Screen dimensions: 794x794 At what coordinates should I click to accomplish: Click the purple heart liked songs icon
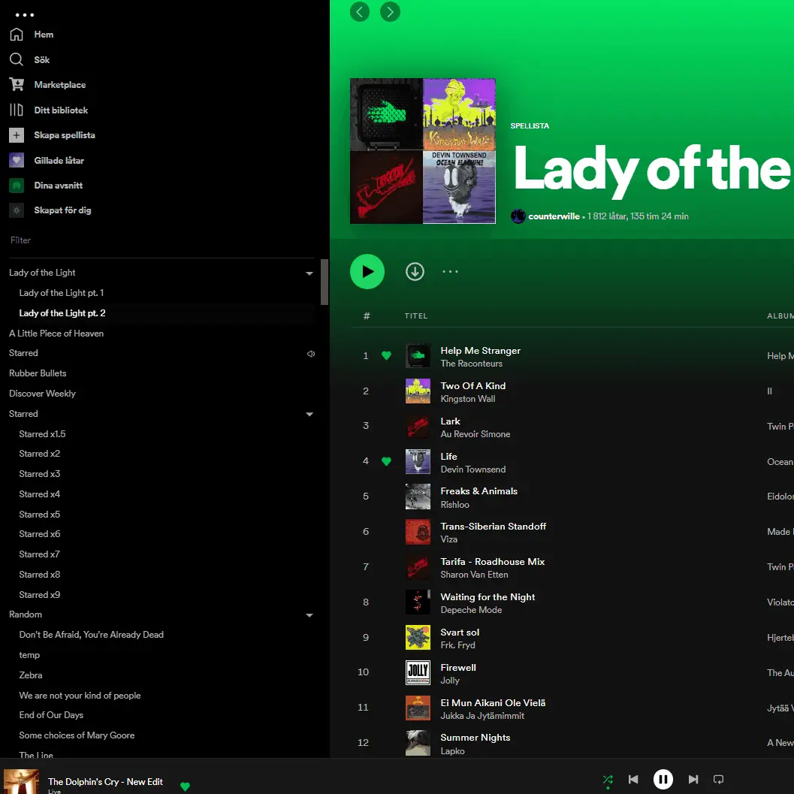pyautogui.click(x=17, y=160)
